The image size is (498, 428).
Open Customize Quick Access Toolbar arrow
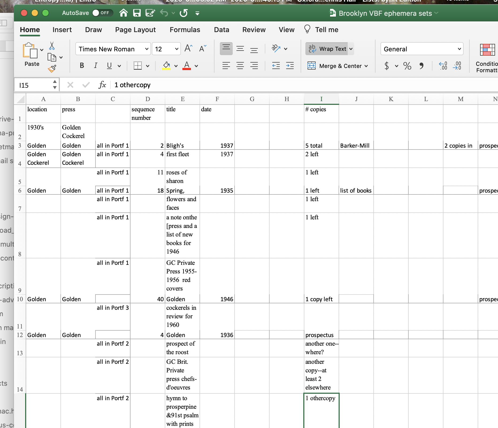pyautogui.click(x=197, y=13)
